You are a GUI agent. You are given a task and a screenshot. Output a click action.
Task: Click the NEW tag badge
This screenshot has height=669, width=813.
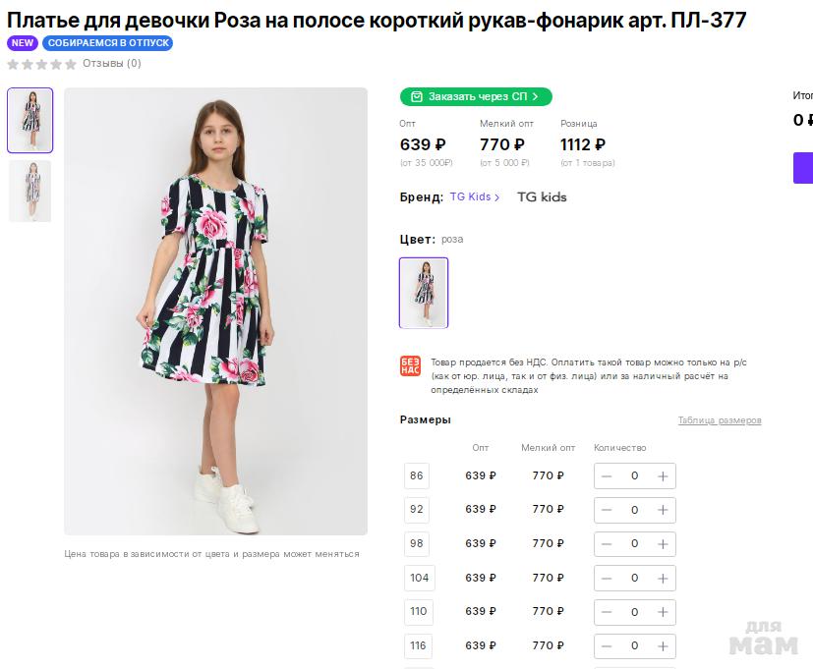pos(23,43)
